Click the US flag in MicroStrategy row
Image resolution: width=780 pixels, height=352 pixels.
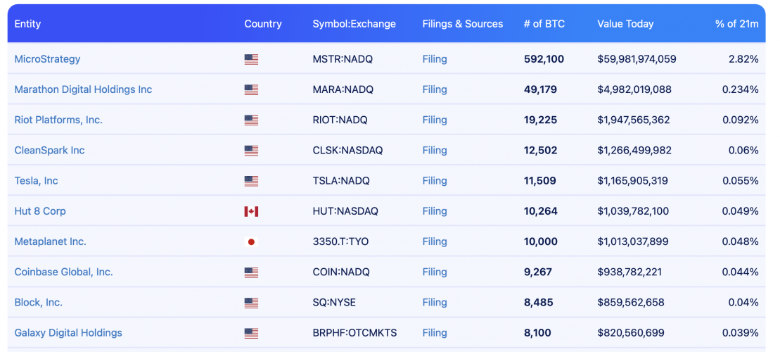coord(251,60)
